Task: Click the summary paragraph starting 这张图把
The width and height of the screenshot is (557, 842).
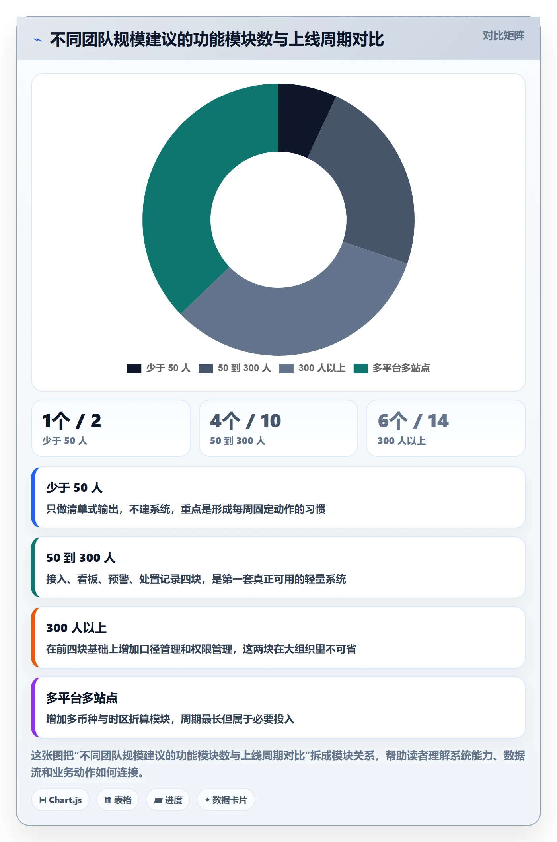Action: (x=278, y=764)
